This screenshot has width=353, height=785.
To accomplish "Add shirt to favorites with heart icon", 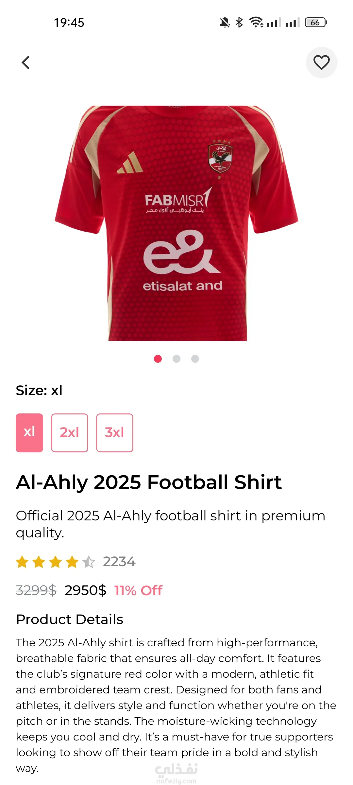I will coord(321,62).
